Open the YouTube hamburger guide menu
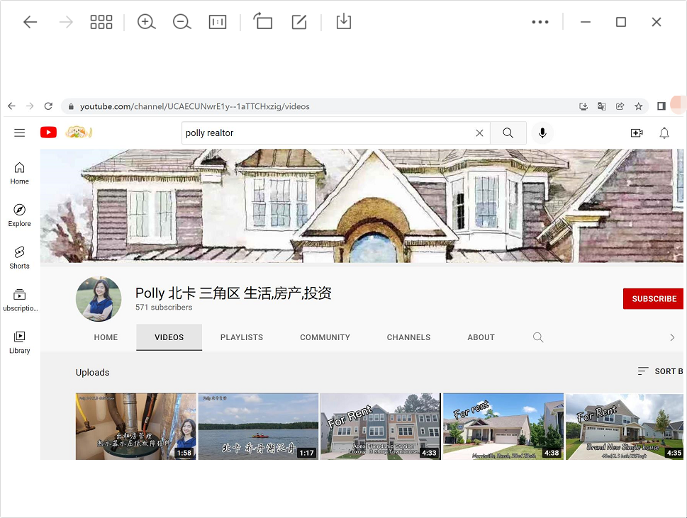This screenshot has height=518, width=687. coord(19,133)
